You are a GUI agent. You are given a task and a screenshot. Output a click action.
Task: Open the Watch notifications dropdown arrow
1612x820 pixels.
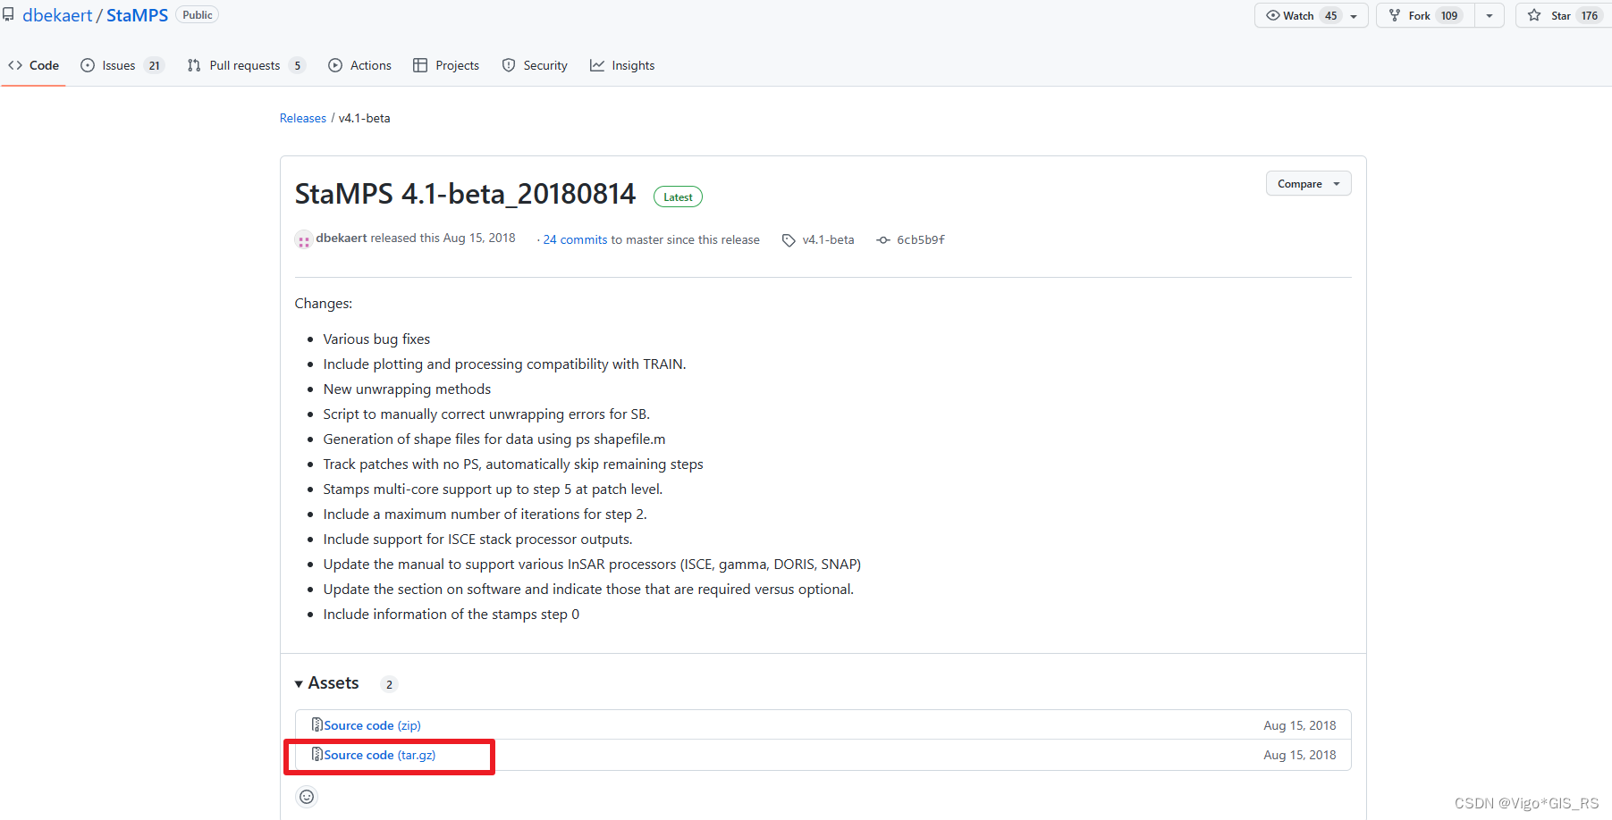(1354, 16)
